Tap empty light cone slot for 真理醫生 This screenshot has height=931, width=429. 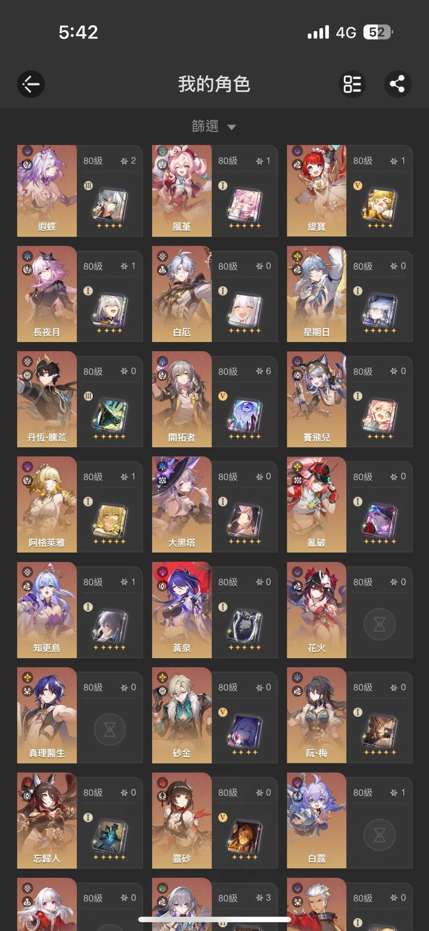[x=110, y=730]
